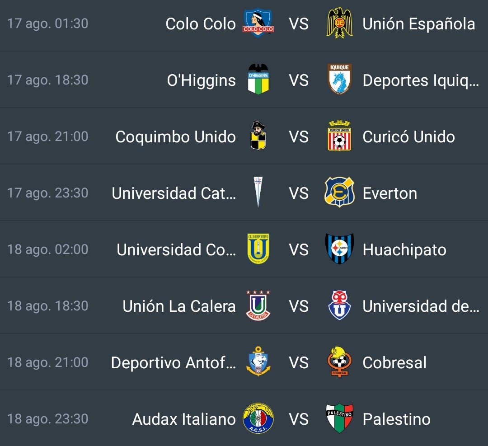Screen dimensions: 488x446
Task: Tap the Huachipato striped crest
Action: [x=339, y=249]
